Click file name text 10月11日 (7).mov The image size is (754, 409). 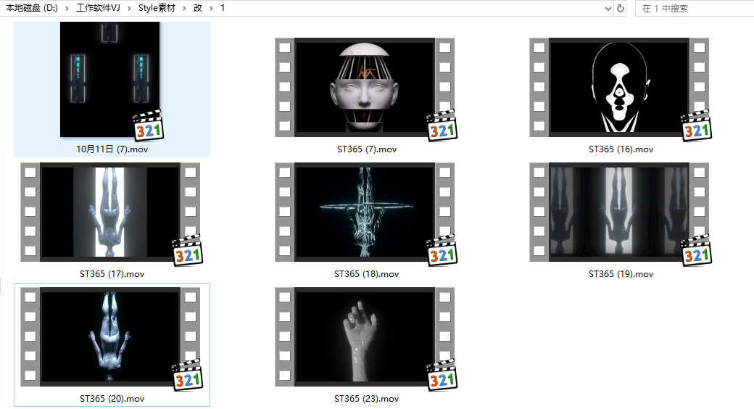point(112,149)
